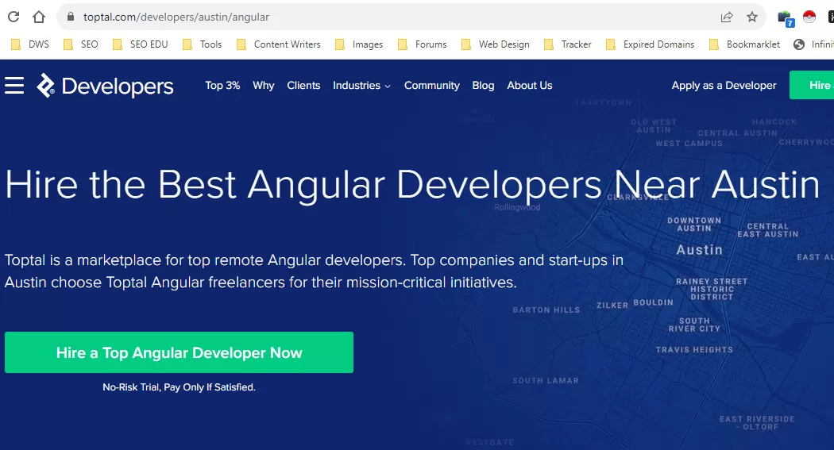Viewport: 834px width, 450px height.
Task: Select Clients in the navigation bar
Action: pyautogui.click(x=303, y=86)
